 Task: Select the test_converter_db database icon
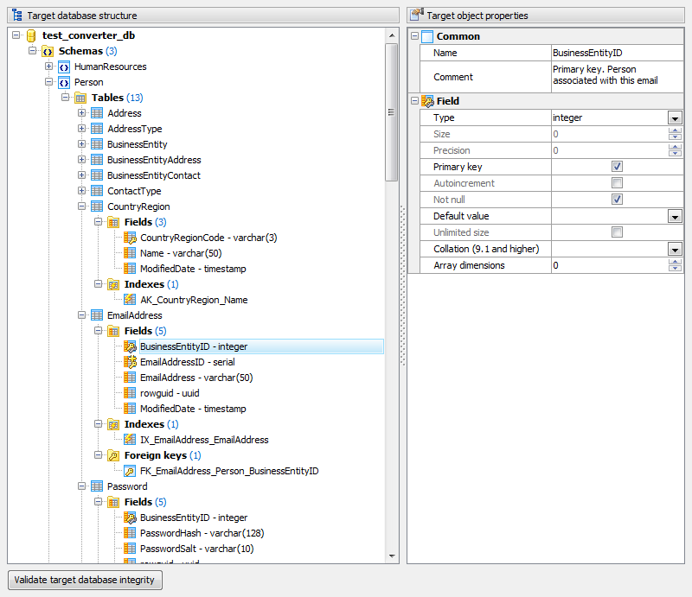pos(31,35)
